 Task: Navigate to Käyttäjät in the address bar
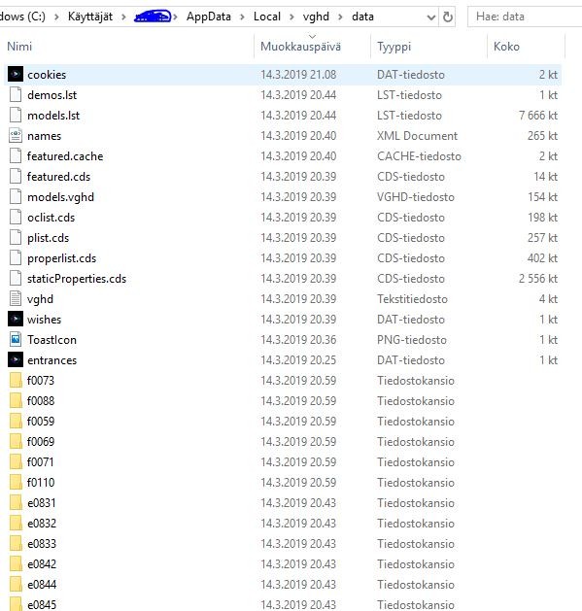90,17
